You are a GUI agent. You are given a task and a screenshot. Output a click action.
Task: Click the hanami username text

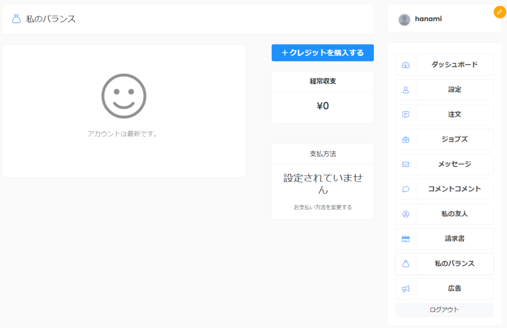[428, 19]
